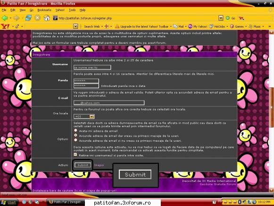Click the vertical scrollbar thumb

[x=271, y=107]
